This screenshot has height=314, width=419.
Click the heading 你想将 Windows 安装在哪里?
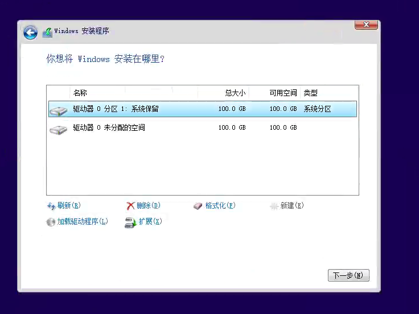(105, 59)
